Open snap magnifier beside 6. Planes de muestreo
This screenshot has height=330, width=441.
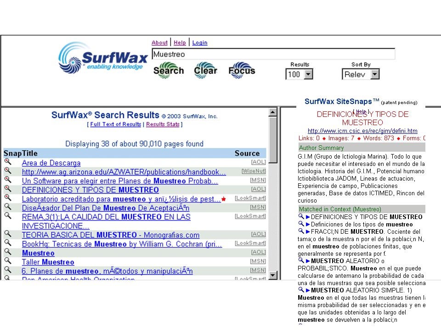pyautogui.click(x=8, y=269)
